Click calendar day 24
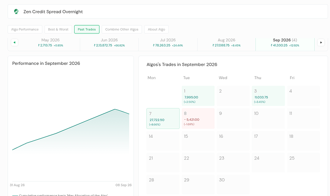 (268, 163)
